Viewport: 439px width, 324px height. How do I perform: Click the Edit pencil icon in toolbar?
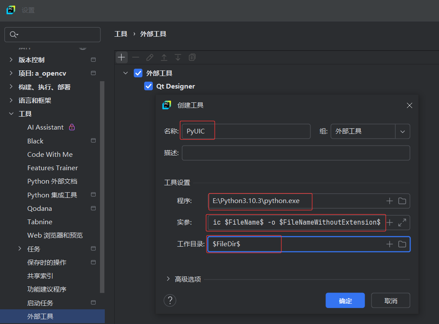click(x=150, y=57)
